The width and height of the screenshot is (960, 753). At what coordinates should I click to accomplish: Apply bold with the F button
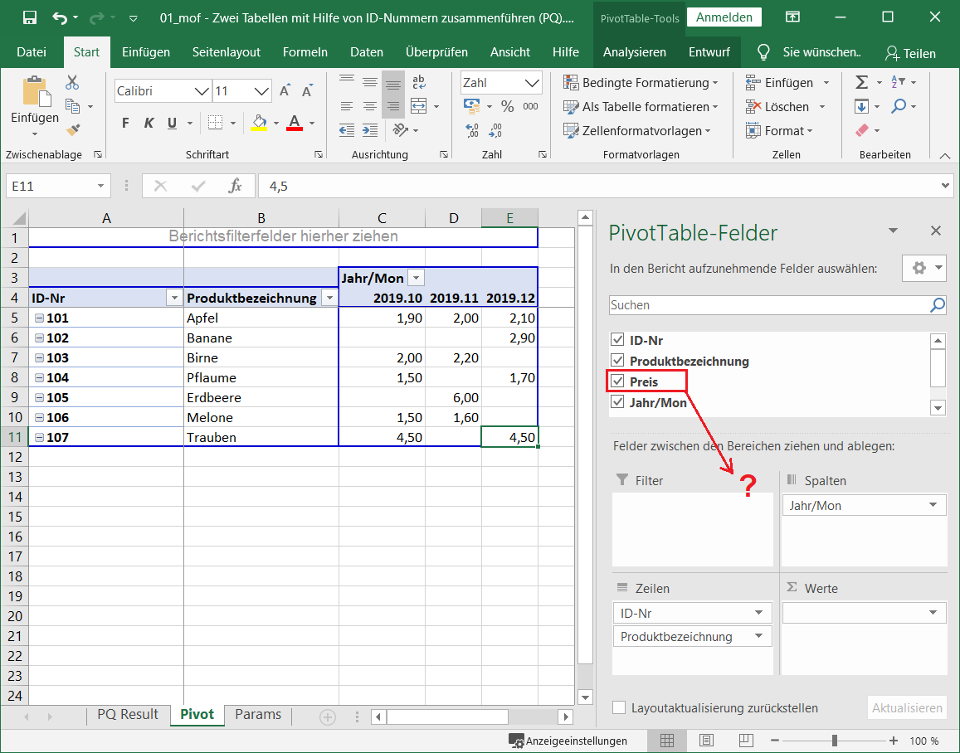pos(125,123)
